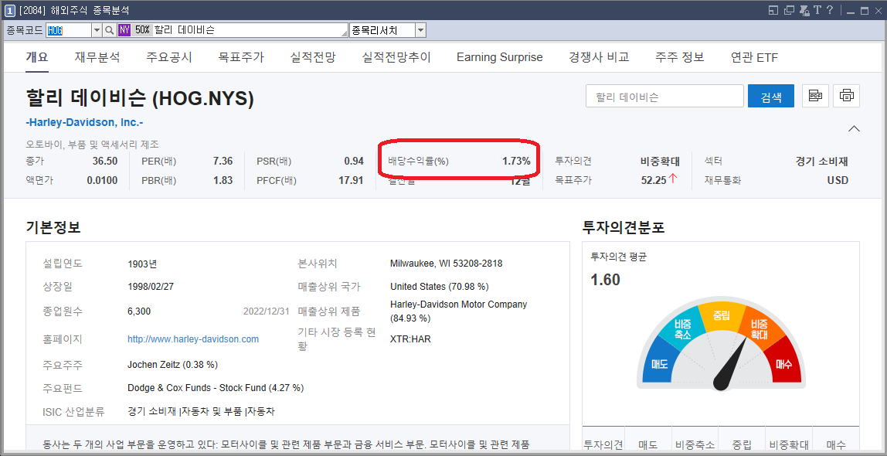This screenshot has height=456, width=887.
Task: Click the window number 1 icon in title bar
Action: (9, 10)
